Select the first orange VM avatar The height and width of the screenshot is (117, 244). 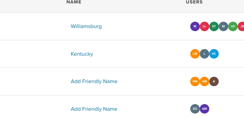pos(195,81)
